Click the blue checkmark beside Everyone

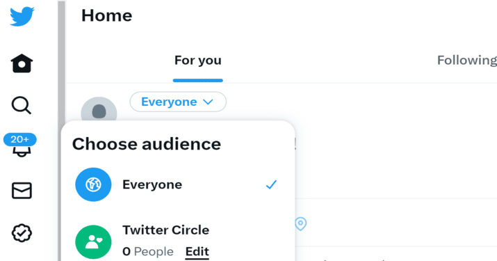(271, 184)
